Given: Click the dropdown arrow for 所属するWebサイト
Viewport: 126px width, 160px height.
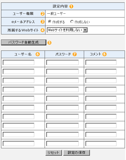Looking at the screenshot, I should [85, 30].
